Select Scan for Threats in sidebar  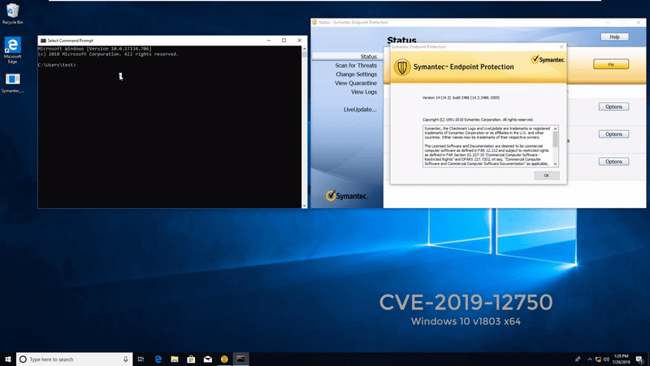[x=356, y=65]
